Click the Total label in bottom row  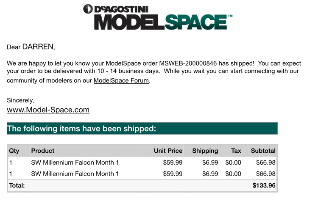(x=17, y=185)
